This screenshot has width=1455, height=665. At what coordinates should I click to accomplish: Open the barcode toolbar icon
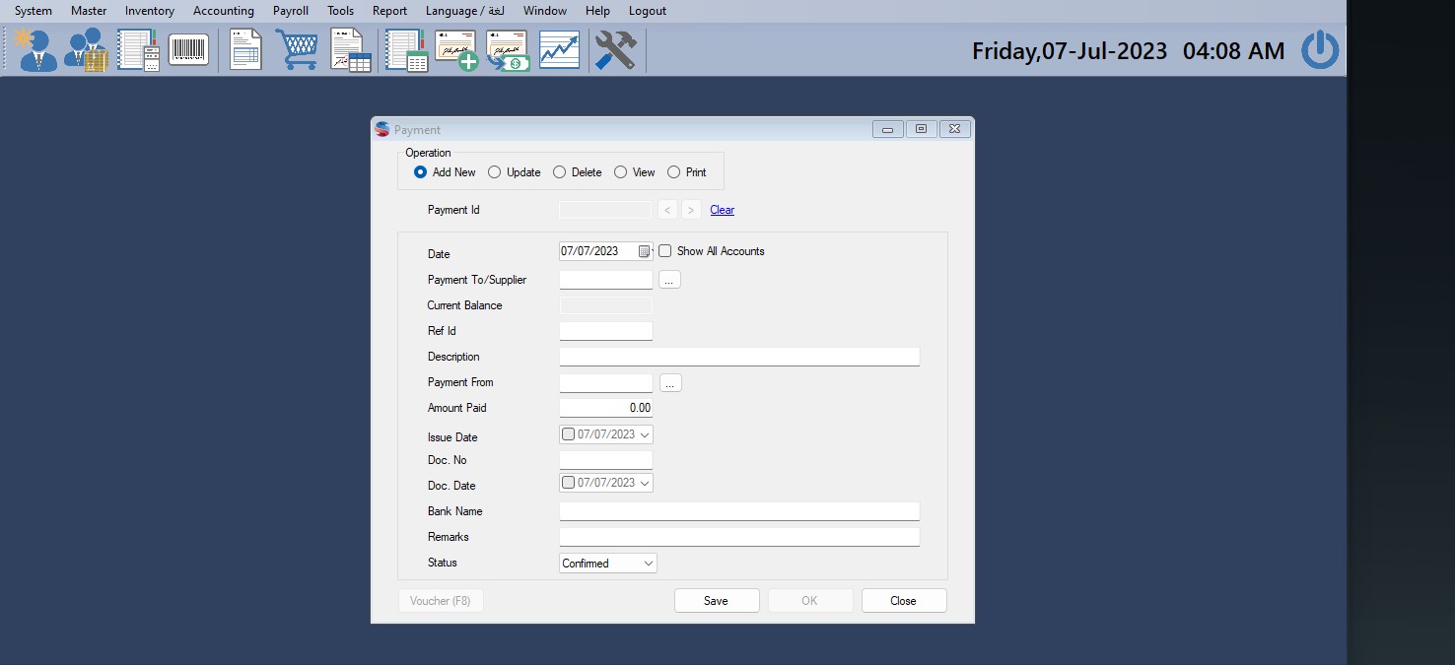188,49
